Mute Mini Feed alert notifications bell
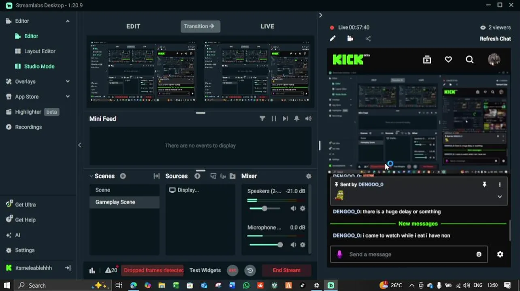520x291 pixels. 297,118
